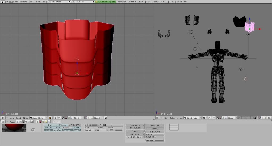
Task: Open the Render menu
Action: click(x=38, y=2)
